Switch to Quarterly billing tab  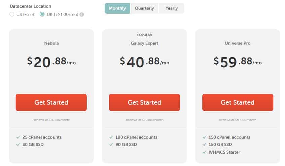pos(144,8)
